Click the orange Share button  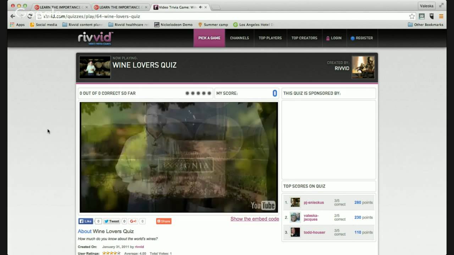[x=164, y=221]
